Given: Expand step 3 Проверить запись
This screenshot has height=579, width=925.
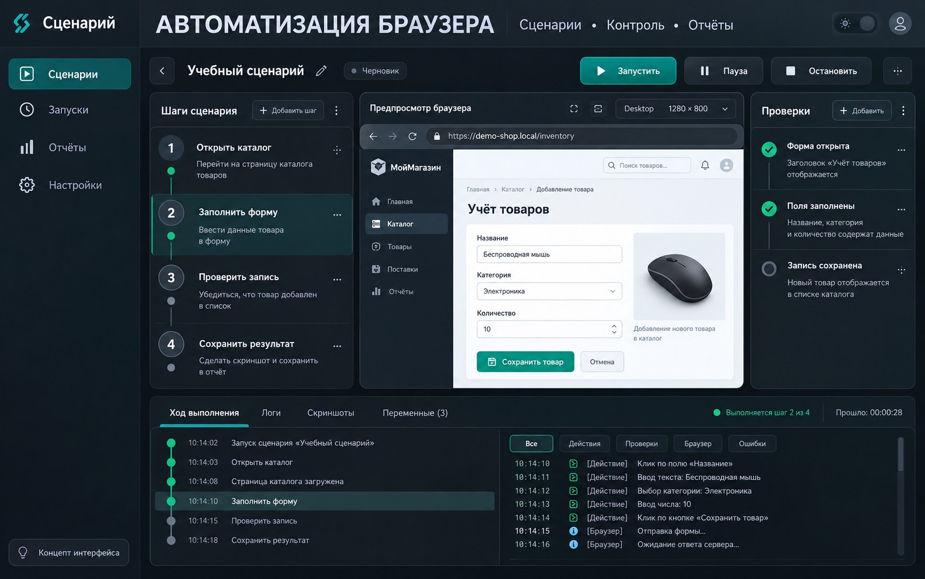Looking at the screenshot, I should [x=251, y=291].
